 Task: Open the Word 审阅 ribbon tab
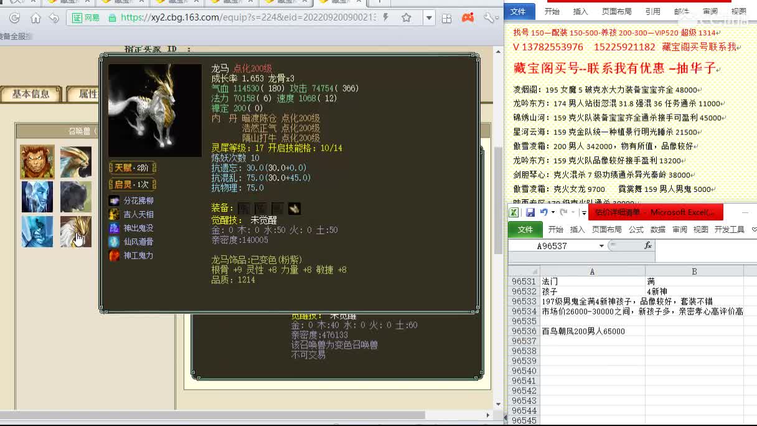click(710, 11)
